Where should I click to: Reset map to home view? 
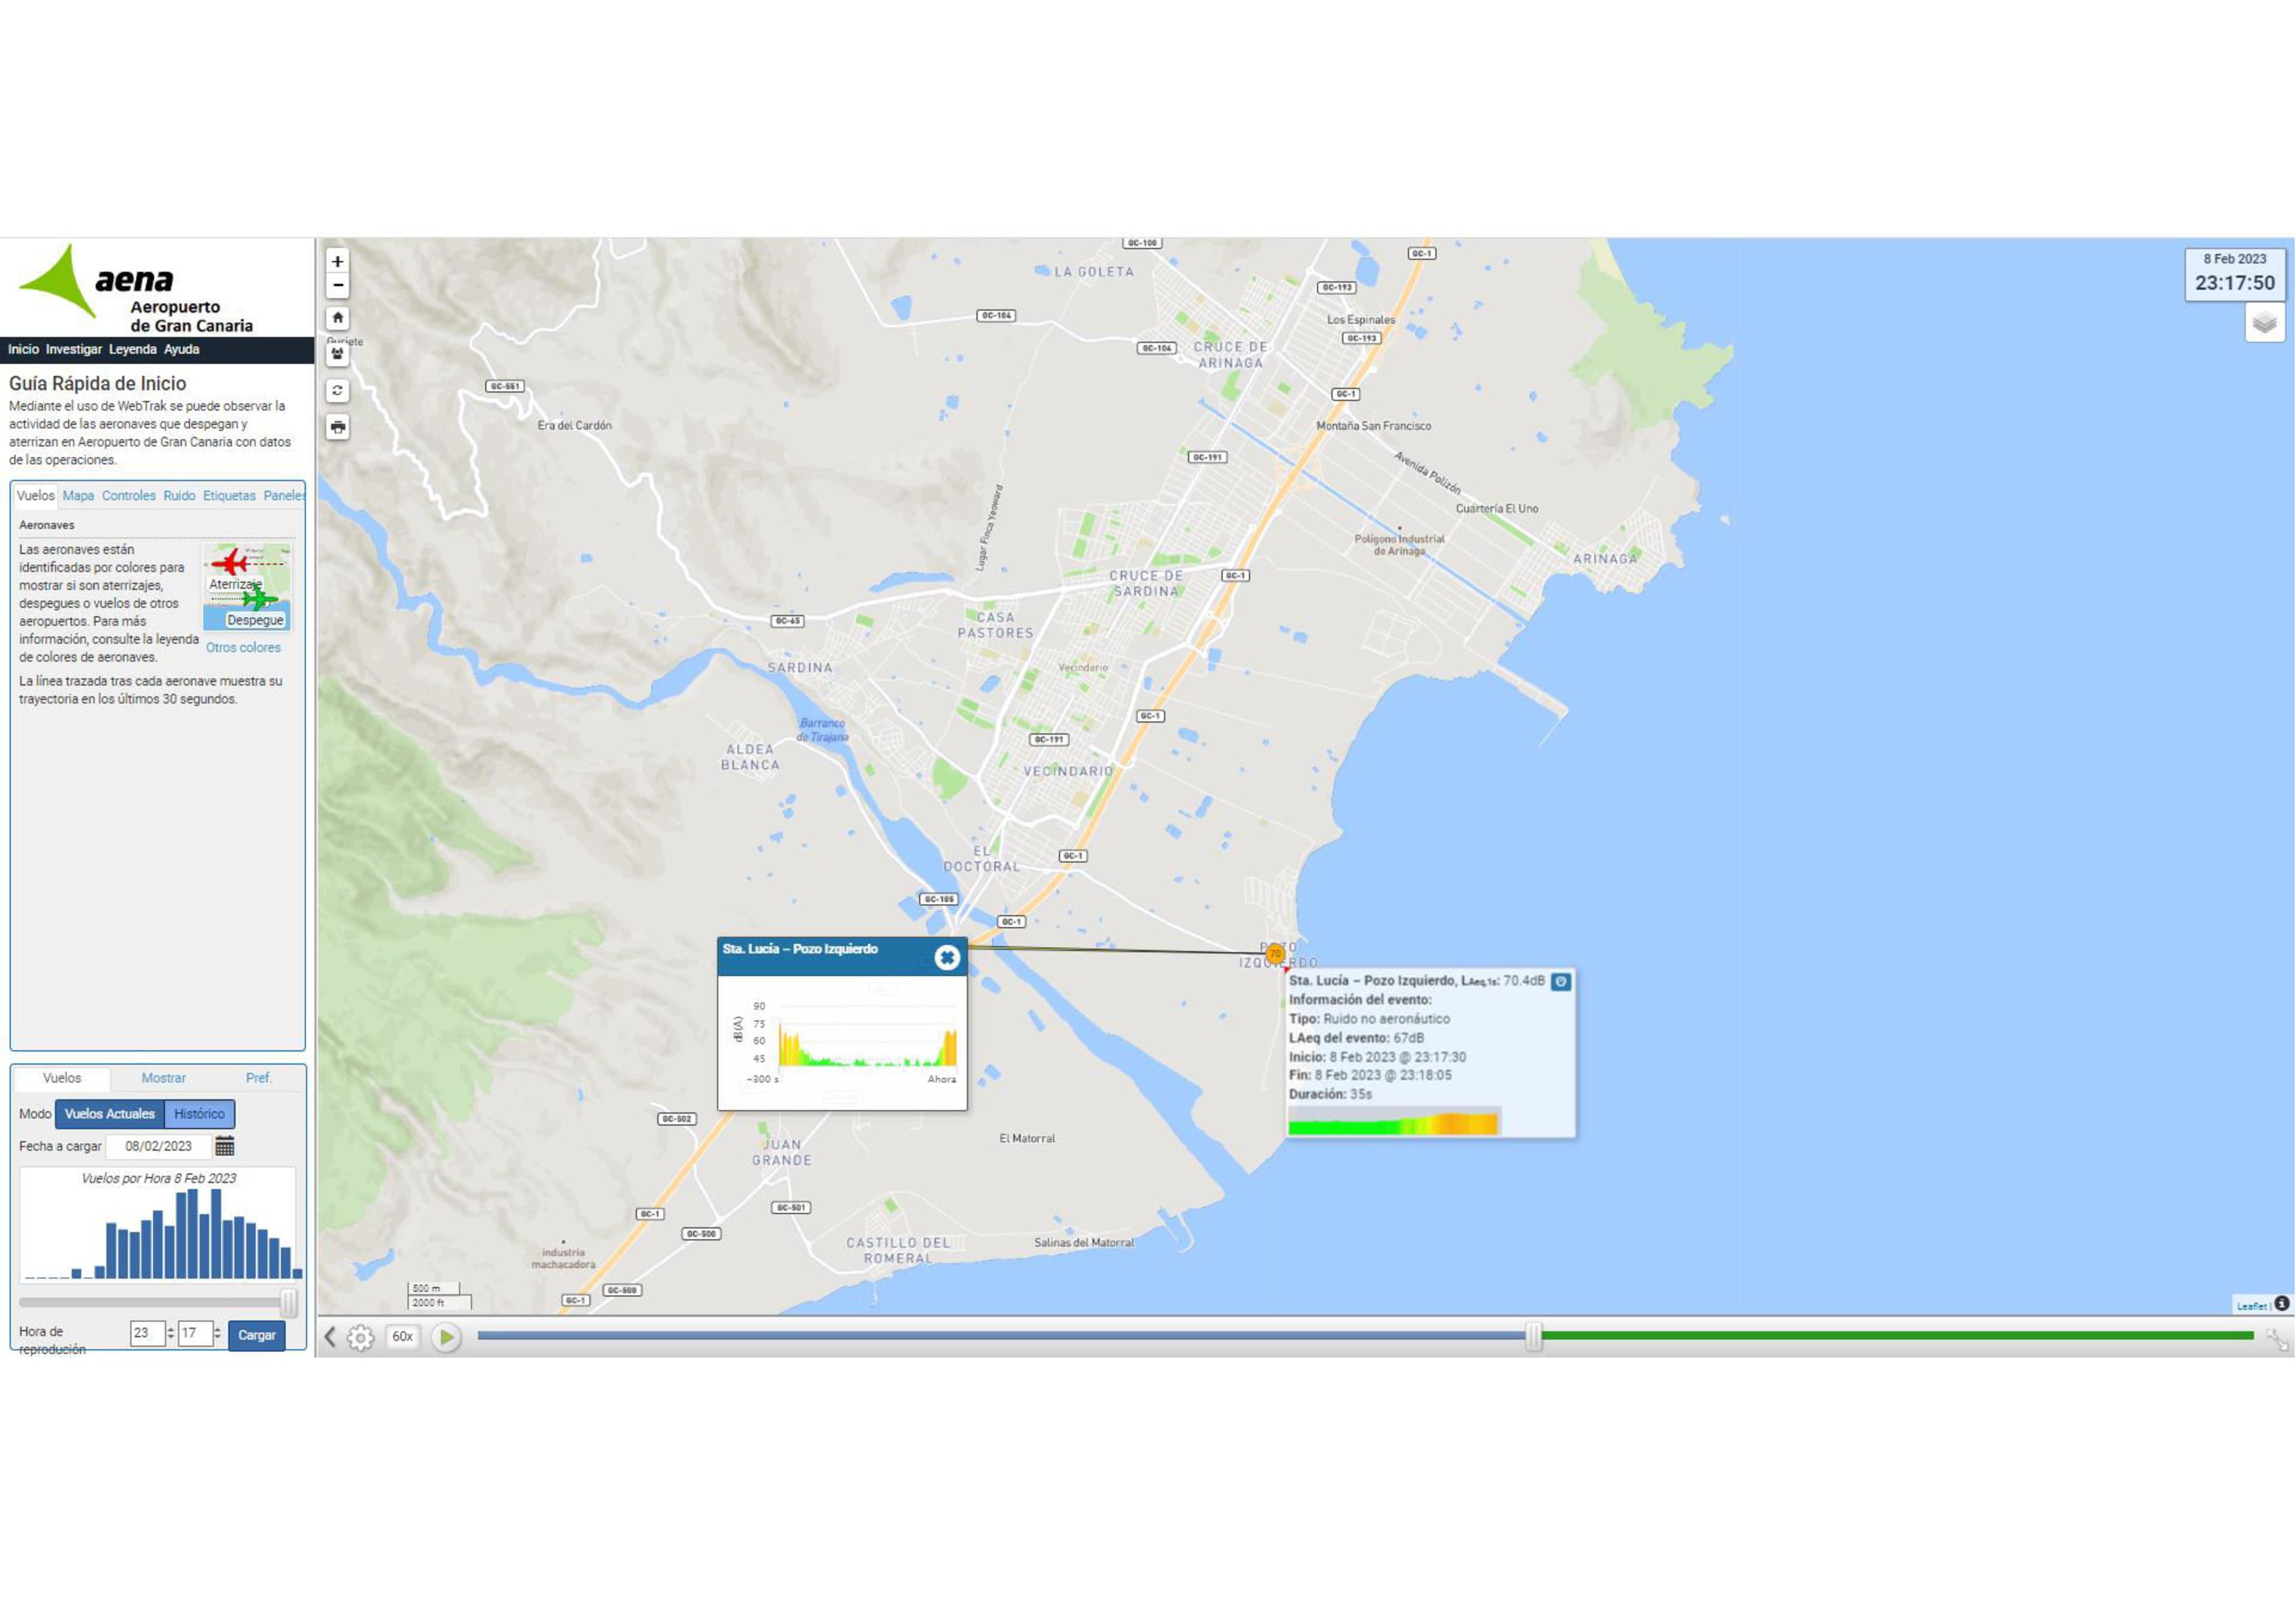[x=337, y=318]
